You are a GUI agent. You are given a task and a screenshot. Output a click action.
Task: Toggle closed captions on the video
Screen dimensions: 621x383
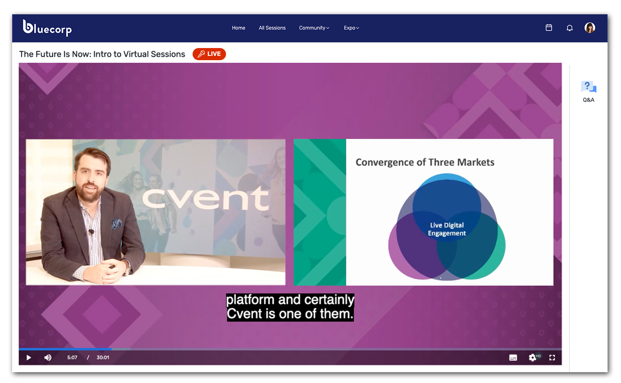513,357
